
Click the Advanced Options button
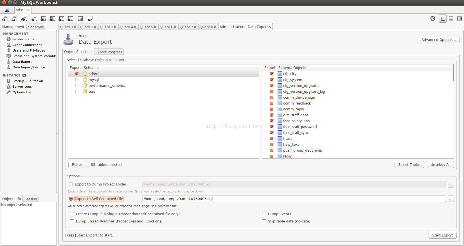tap(439, 40)
